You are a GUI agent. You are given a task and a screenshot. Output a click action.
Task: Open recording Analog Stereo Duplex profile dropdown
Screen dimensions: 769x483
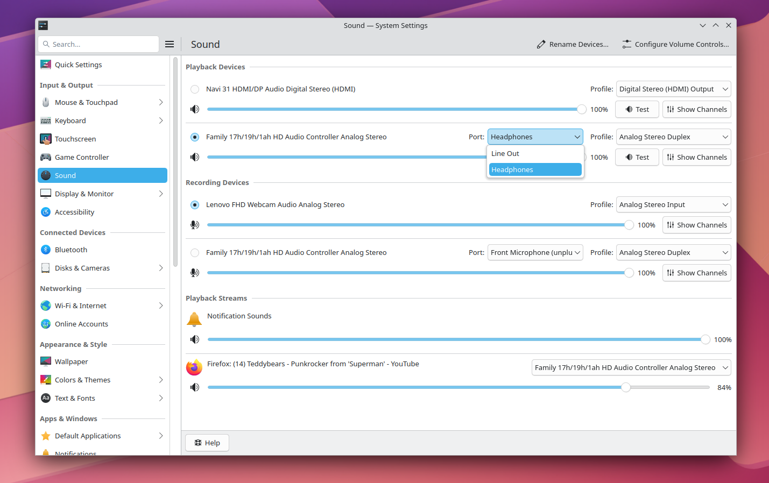673,253
